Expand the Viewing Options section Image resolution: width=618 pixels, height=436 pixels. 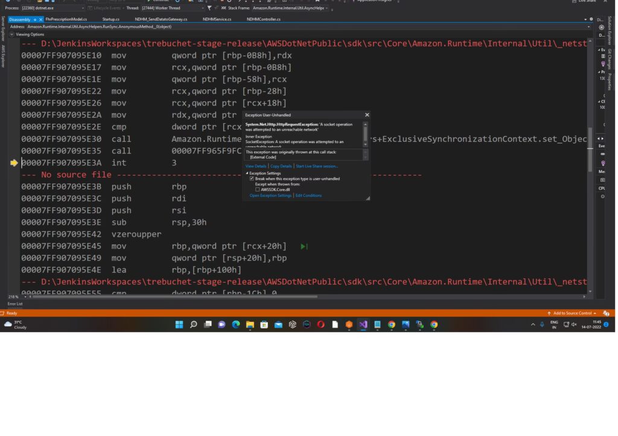click(x=10, y=34)
